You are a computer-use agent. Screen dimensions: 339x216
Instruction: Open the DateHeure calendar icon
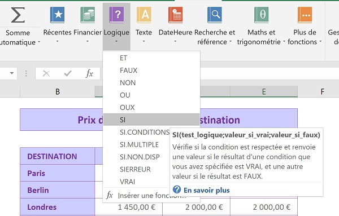pyautogui.click(x=176, y=15)
